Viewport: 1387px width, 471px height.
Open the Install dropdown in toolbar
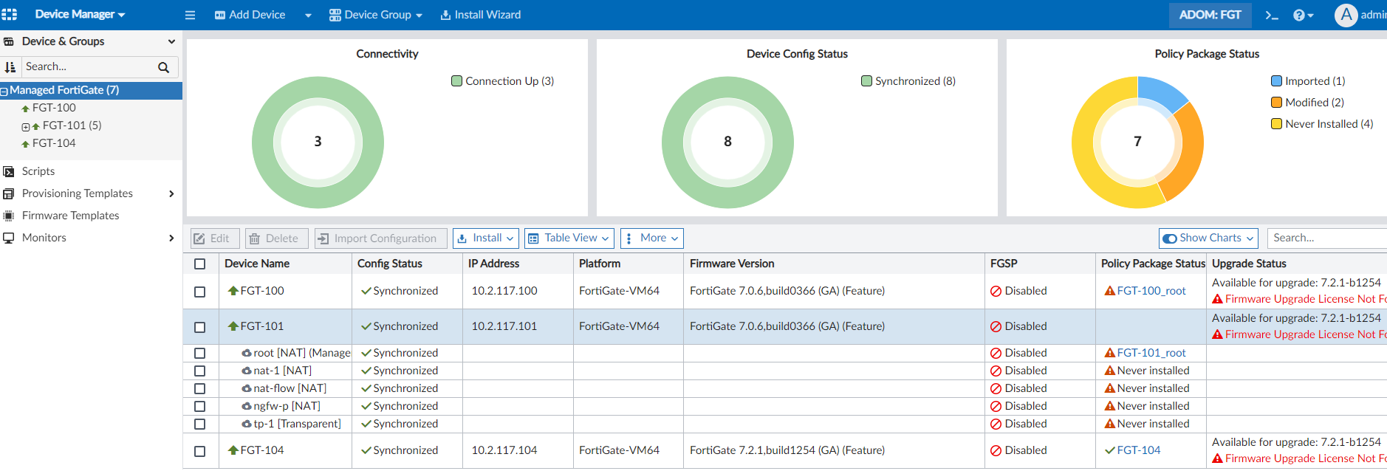coord(485,238)
